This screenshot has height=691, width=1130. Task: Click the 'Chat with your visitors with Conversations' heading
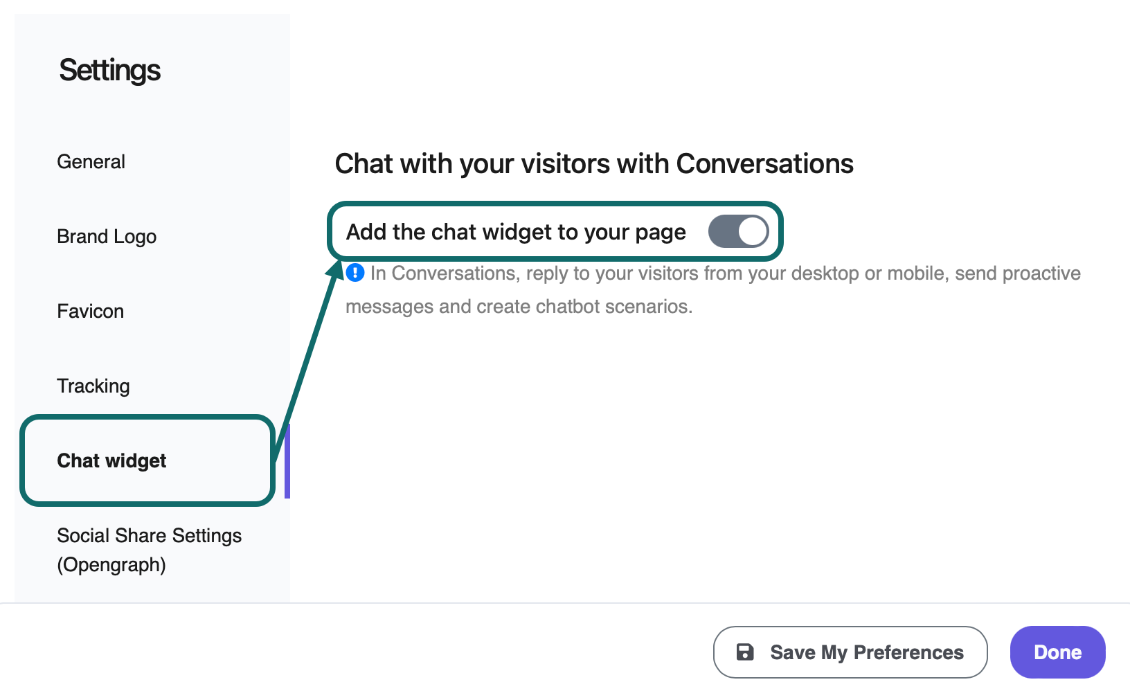(594, 164)
